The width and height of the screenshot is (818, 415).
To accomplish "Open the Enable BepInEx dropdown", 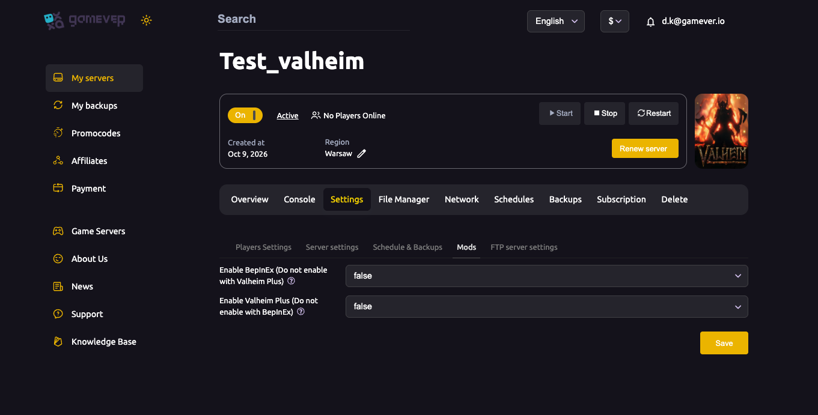I will tap(547, 276).
